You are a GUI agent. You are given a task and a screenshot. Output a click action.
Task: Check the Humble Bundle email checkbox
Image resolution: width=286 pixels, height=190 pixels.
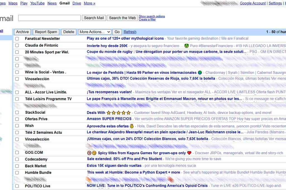[x=17, y=173]
